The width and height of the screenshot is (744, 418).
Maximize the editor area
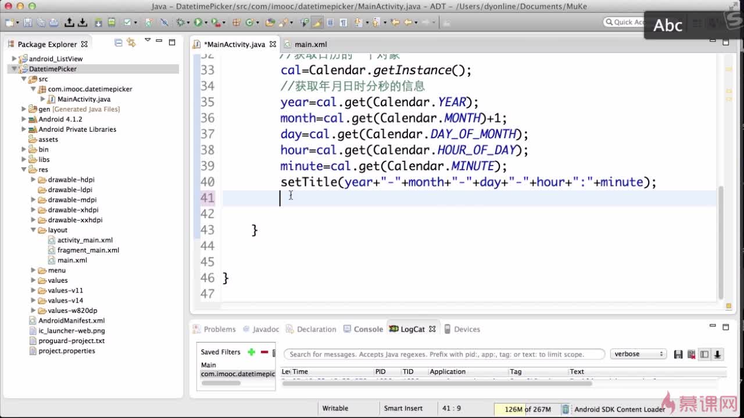725,42
